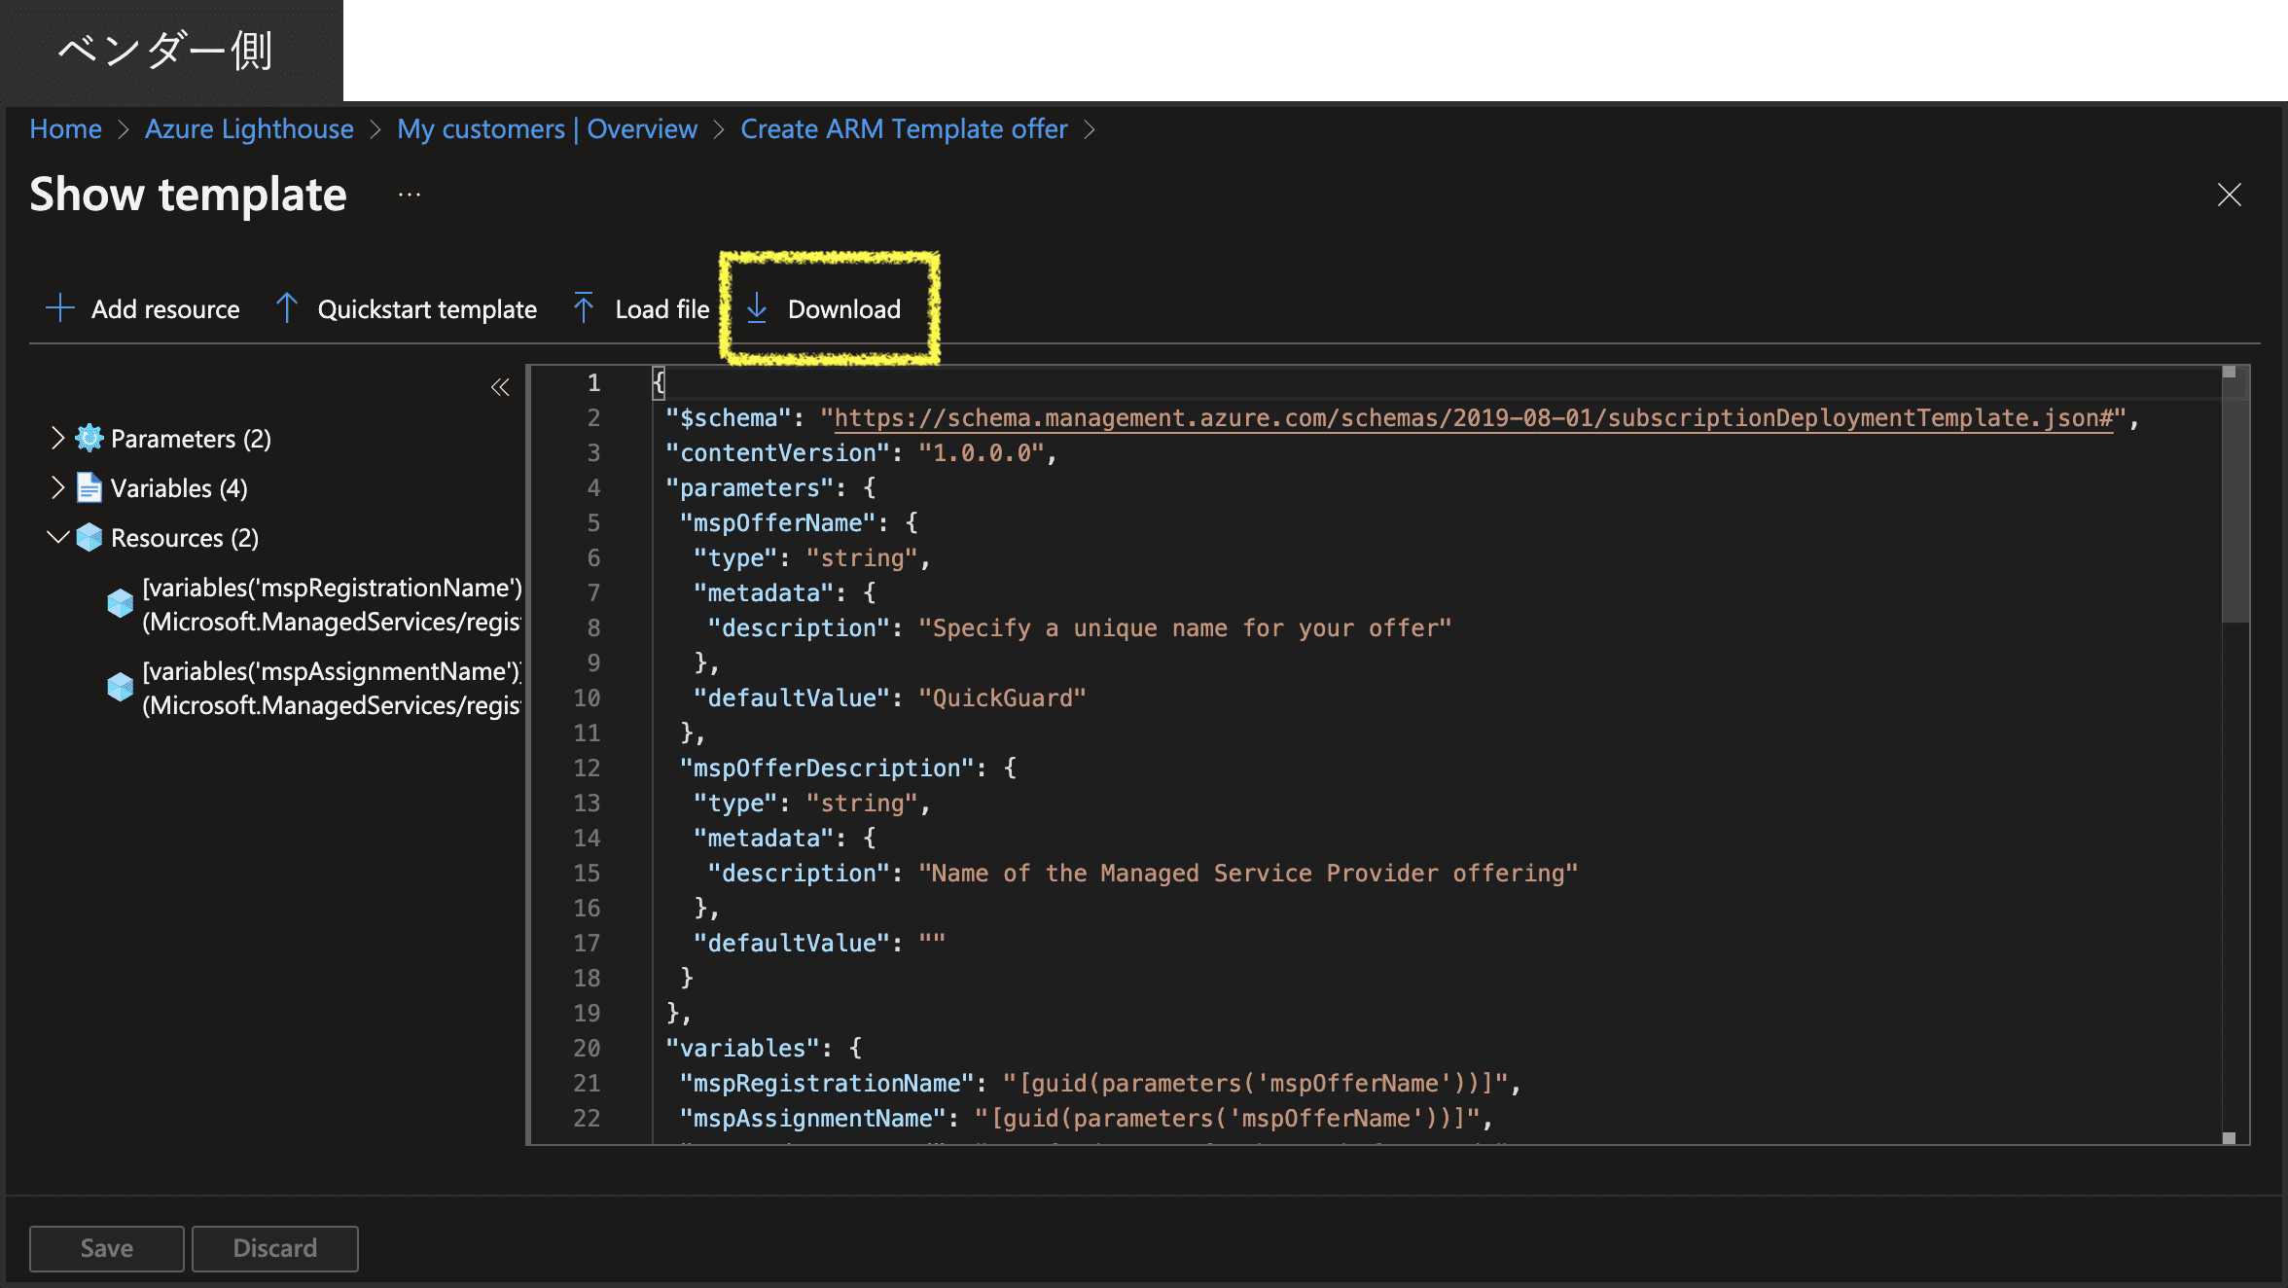Screen dimensions: 2288x1288
Task: Collapse the Resources (2) node
Action: (x=57, y=537)
